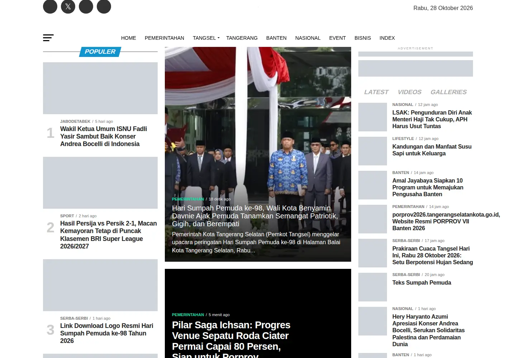Click the SPORT category label

(67, 216)
